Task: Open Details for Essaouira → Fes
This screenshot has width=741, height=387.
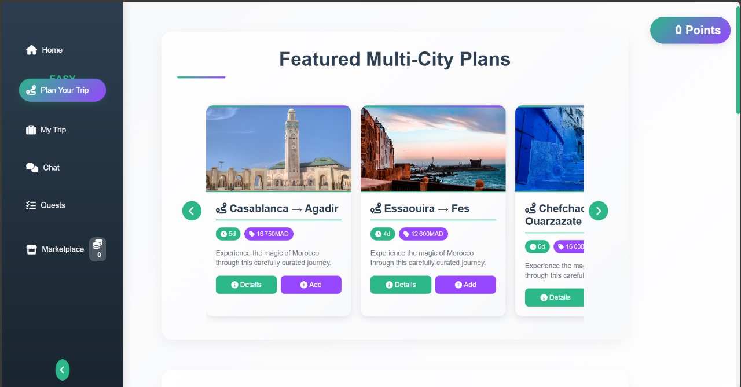Action: [401, 285]
